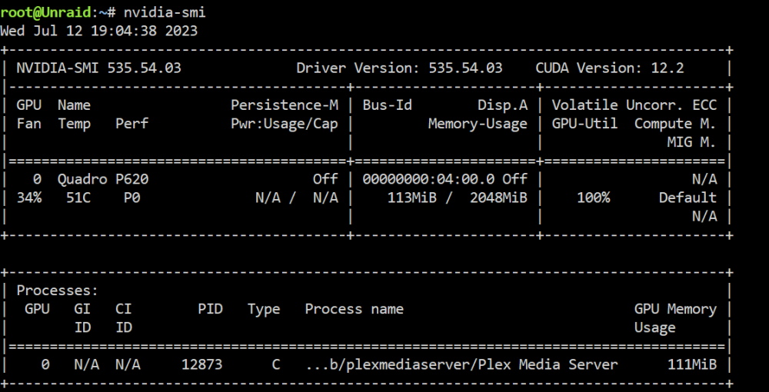Screen dimensions: 769x392
Task: Select the Default compute mode text
Action: point(687,198)
